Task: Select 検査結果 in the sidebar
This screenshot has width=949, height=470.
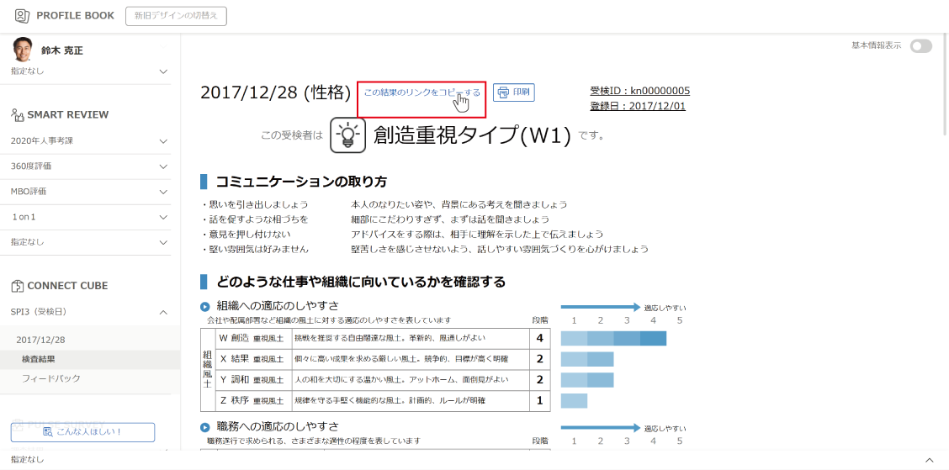Action: coord(39,359)
